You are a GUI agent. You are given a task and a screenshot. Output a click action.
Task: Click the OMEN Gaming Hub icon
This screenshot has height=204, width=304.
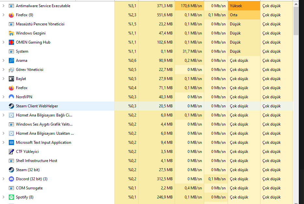click(x=11, y=42)
